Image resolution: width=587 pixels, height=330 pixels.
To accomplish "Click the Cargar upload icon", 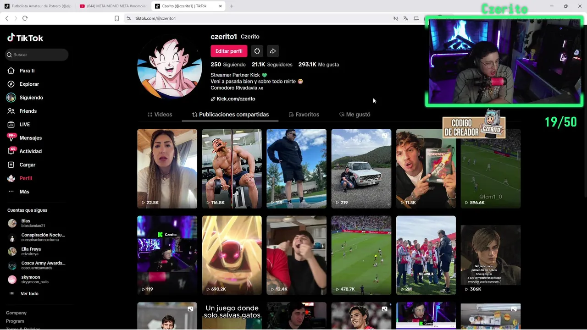I will click(x=11, y=165).
